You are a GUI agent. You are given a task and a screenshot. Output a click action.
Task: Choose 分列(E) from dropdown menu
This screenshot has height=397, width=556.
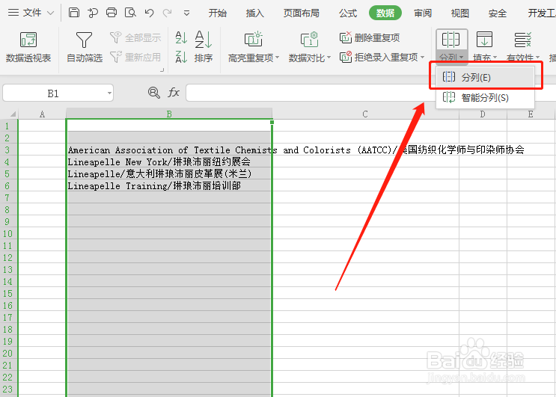pos(485,77)
